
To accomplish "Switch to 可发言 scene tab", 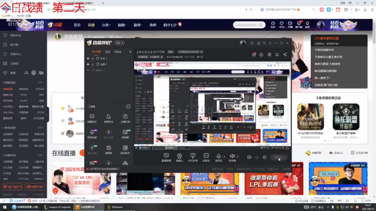I will pyautogui.click(x=118, y=52).
